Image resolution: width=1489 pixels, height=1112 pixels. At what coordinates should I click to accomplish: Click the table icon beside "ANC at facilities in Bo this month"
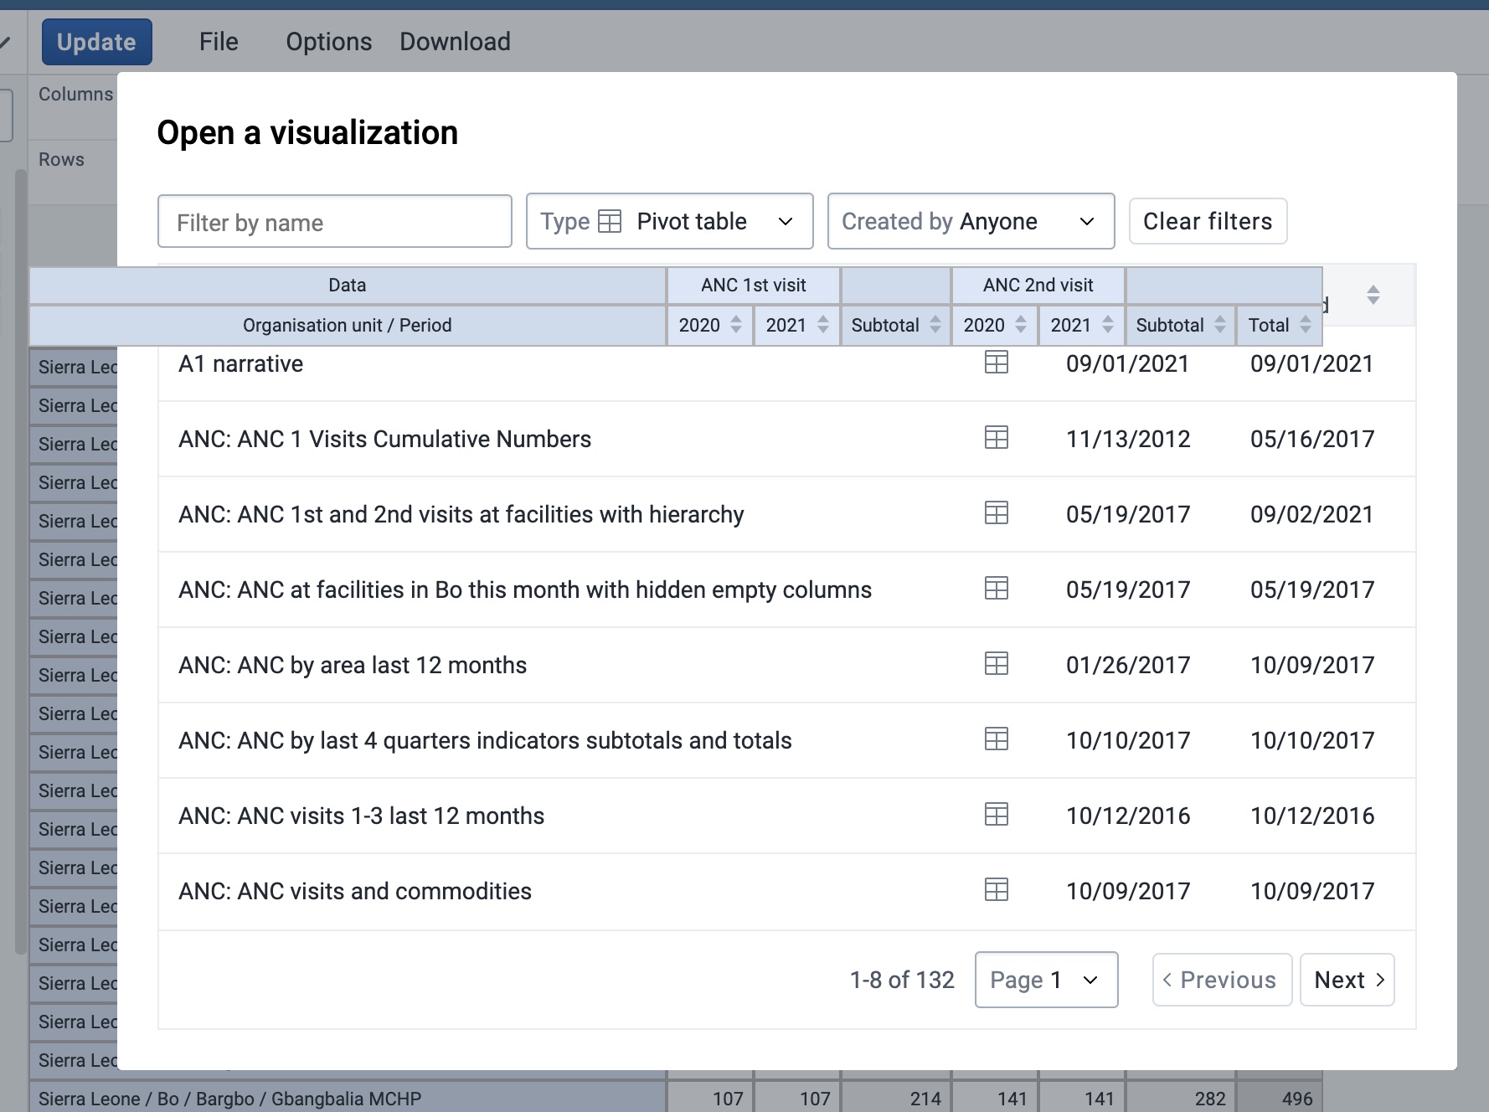996,589
